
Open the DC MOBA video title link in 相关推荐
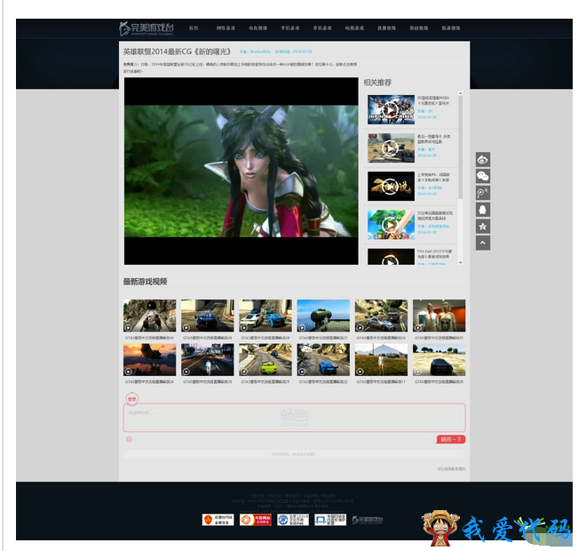coord(433,100)
